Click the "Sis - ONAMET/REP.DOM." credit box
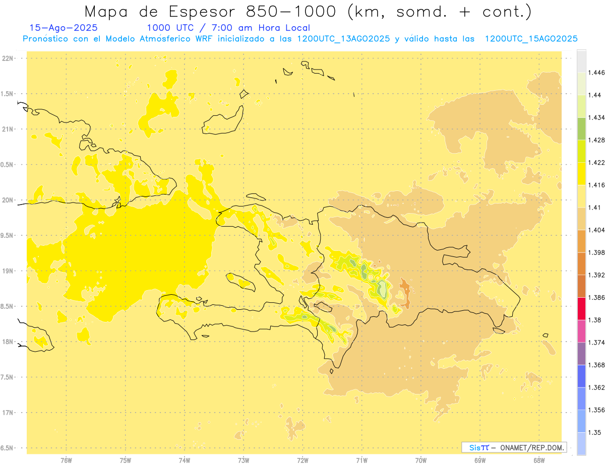The width and height of the screenshot is (605, 467). pos(514,447)
